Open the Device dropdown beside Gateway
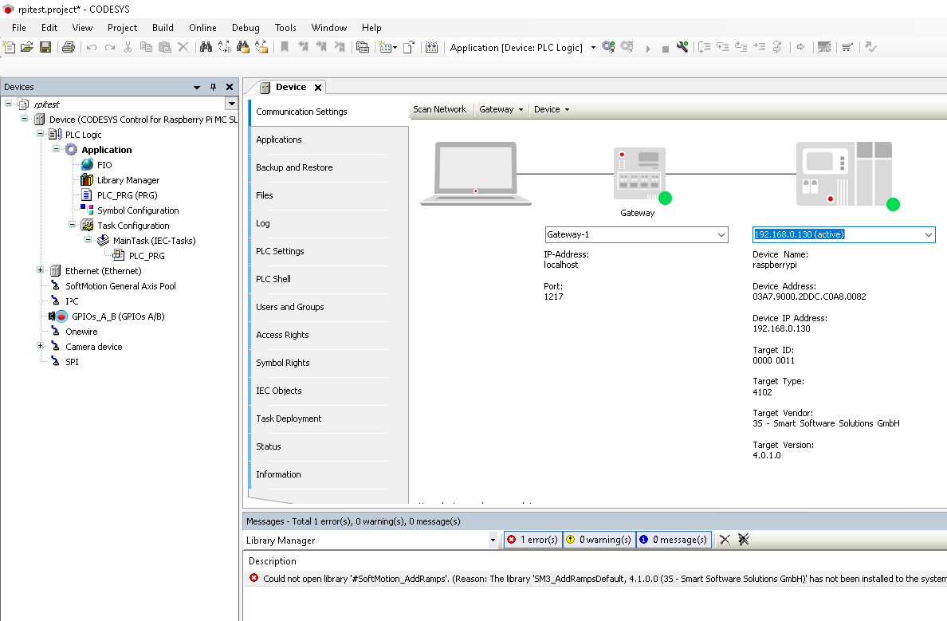The image size is (947, 621). pos(552,109)
